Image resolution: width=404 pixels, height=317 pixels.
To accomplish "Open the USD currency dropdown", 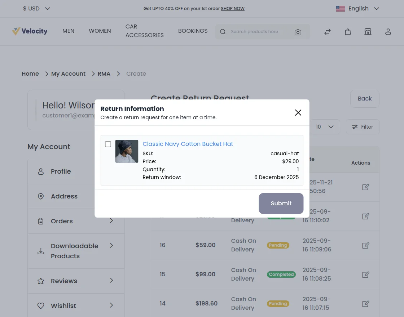I will tap(36, 9).
